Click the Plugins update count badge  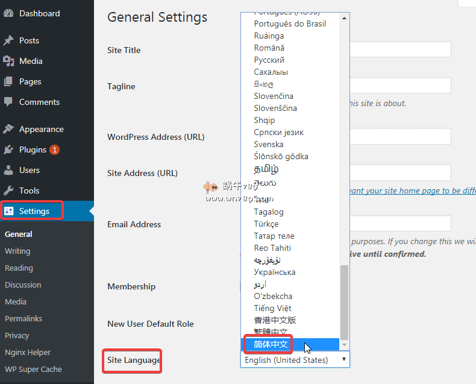(x=54, y=150)
